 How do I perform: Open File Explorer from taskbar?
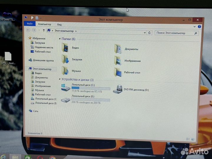coord(15,157)
